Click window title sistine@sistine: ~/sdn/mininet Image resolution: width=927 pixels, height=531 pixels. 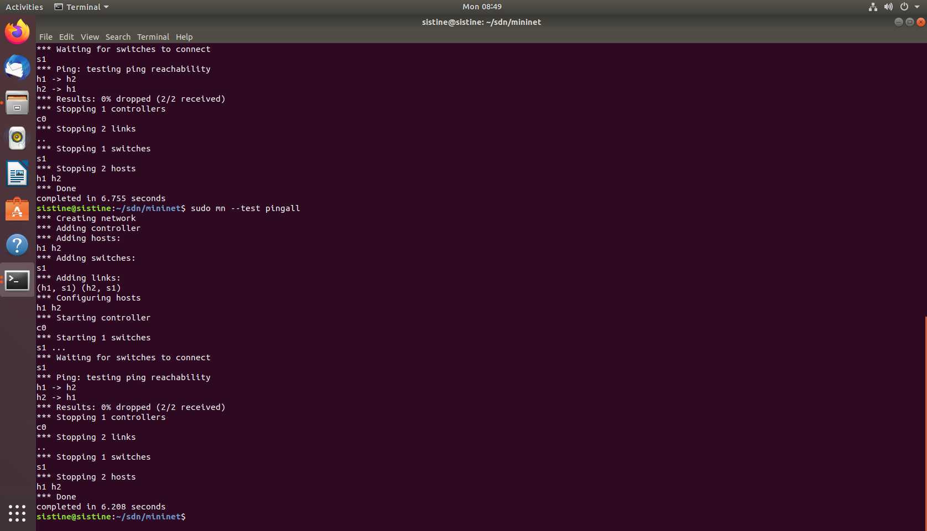(x=481, y=22)
